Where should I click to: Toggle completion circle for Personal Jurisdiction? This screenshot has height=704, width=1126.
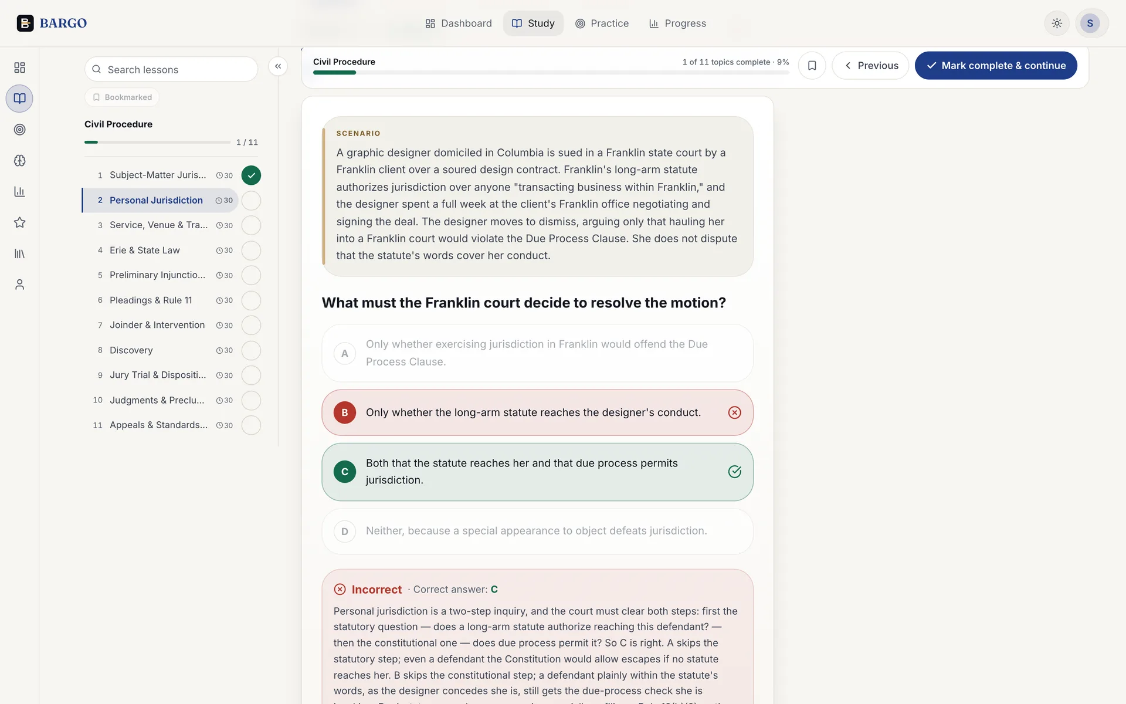point(251,201)
